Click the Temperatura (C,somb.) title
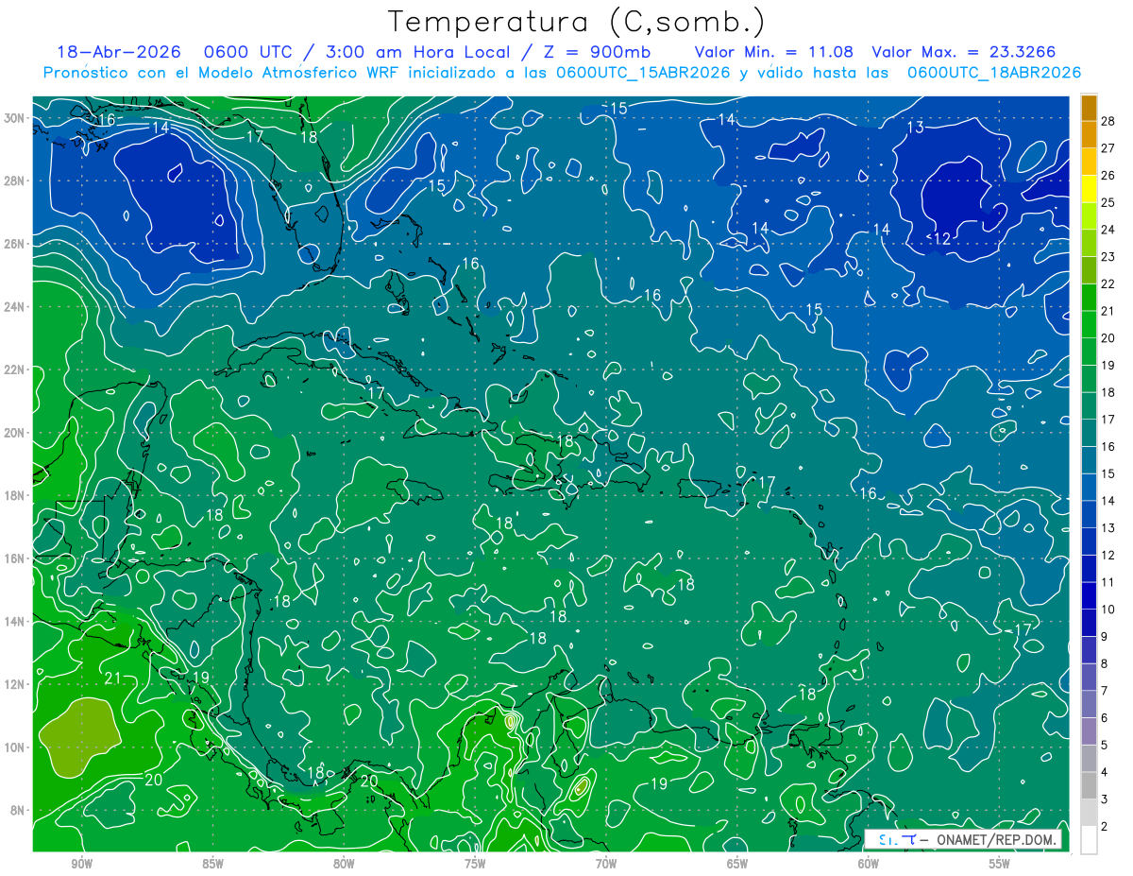This screenshot has height=876, width=1133. point(577,21)
